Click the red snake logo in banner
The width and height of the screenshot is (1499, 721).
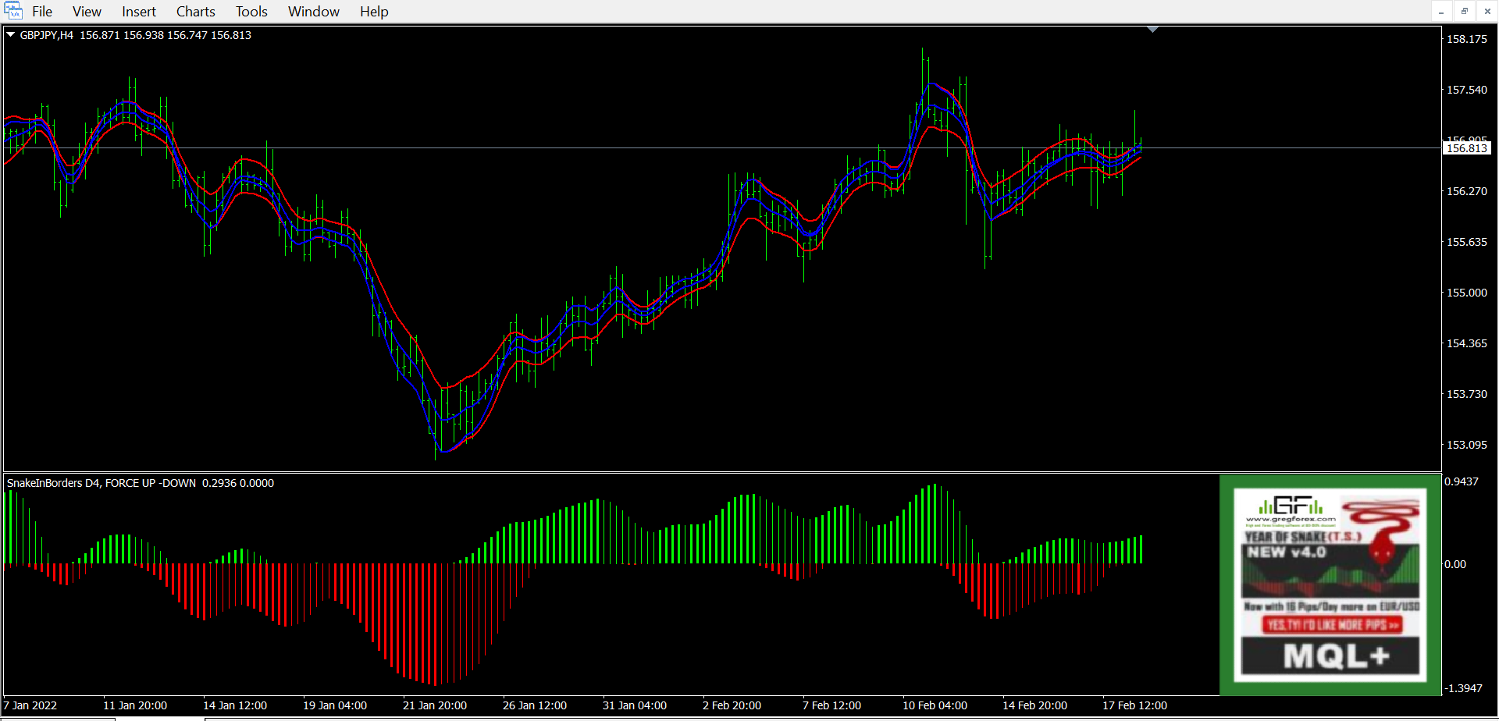pos(1383,531)
